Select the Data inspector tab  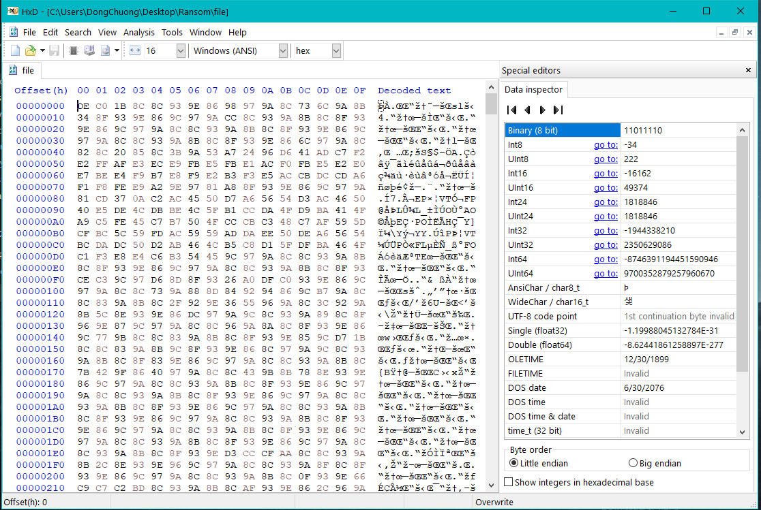click(533, 90)
